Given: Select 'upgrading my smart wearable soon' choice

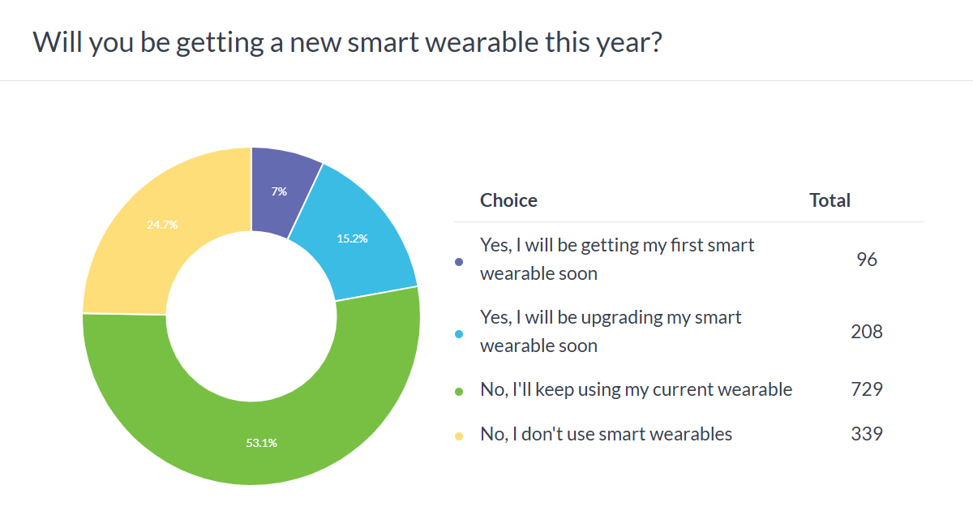Looking at the screenshot, I should coord(610,331).
